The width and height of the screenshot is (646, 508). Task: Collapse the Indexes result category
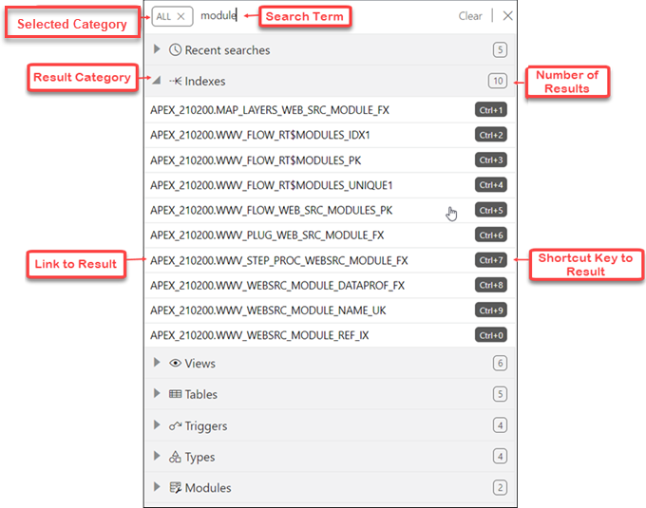point(156,81)
